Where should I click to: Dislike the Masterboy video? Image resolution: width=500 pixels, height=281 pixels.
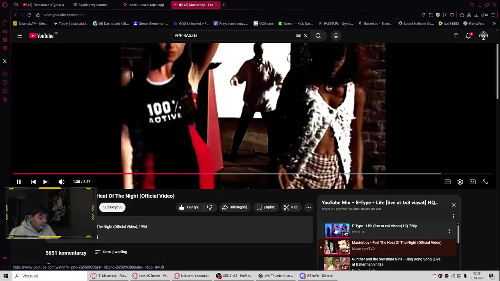point(210,207)
